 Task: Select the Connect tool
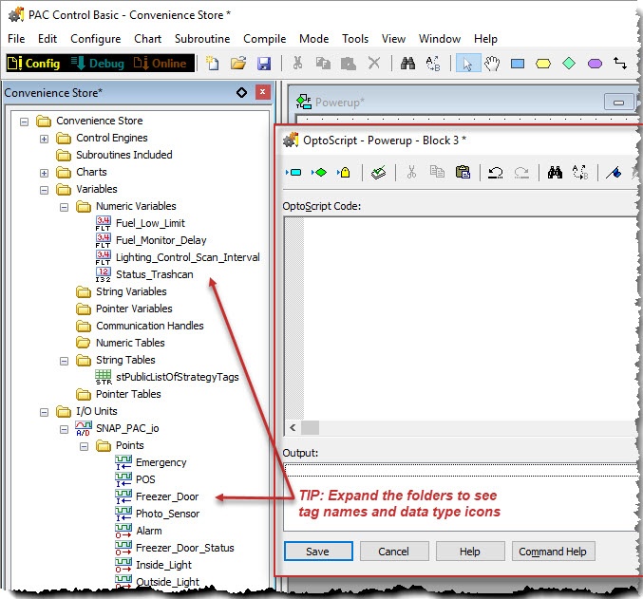pyautogui.click(x=620, y=64)
